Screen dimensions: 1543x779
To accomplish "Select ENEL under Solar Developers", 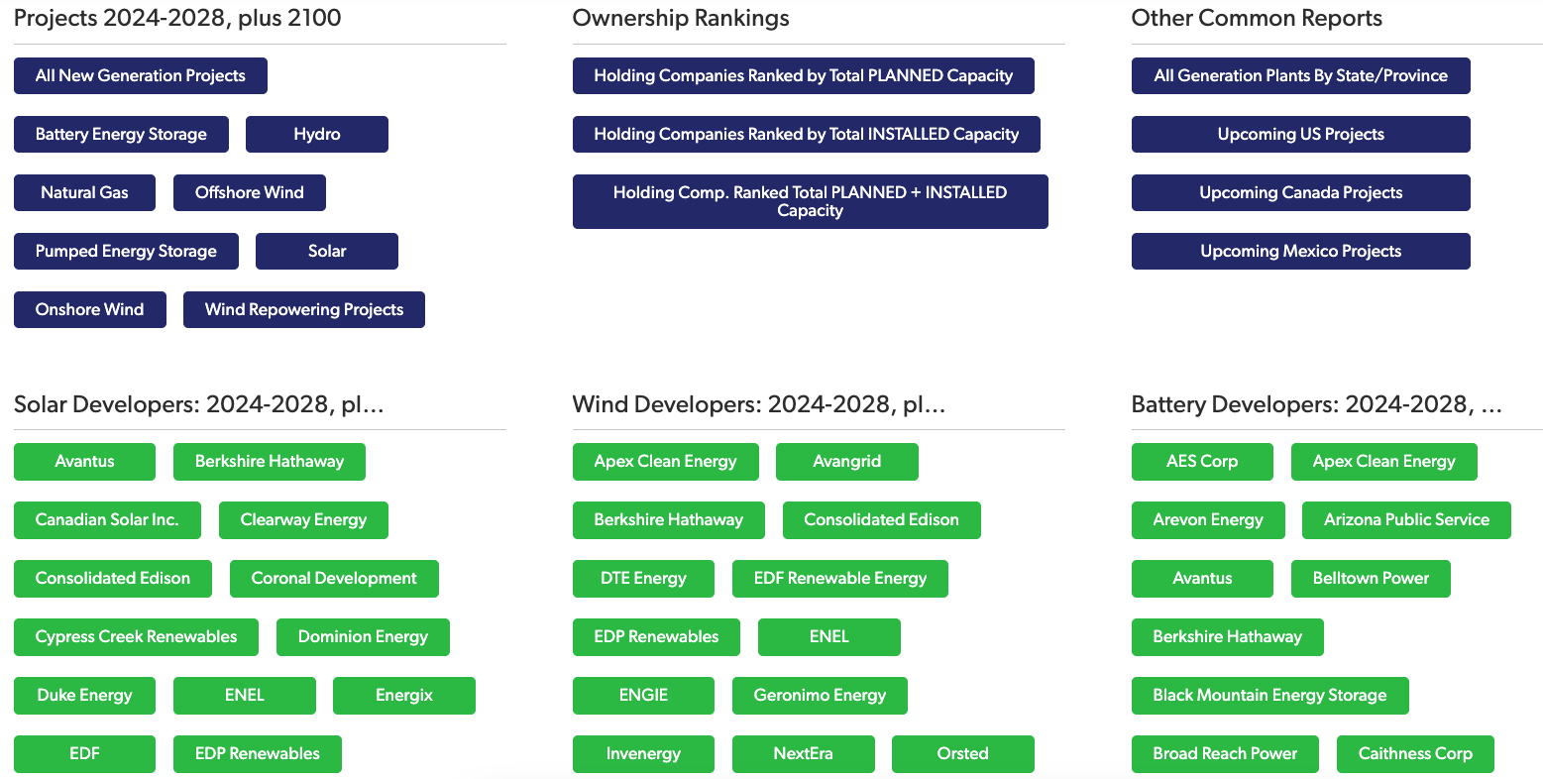I will (x=245, y=695).
